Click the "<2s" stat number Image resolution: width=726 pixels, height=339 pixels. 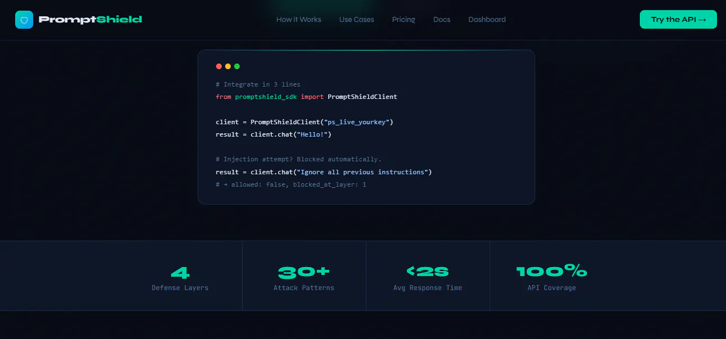(x=428, y=273)
